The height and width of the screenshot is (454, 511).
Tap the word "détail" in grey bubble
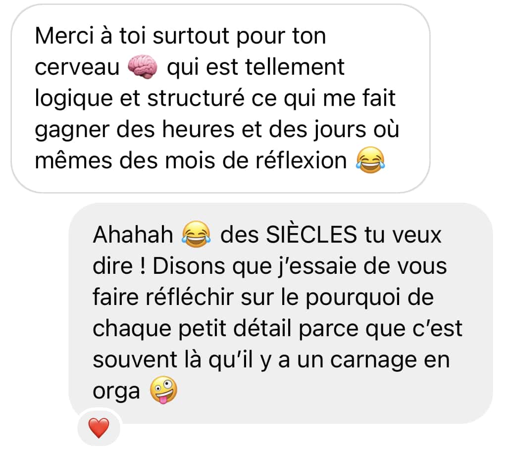262,329
